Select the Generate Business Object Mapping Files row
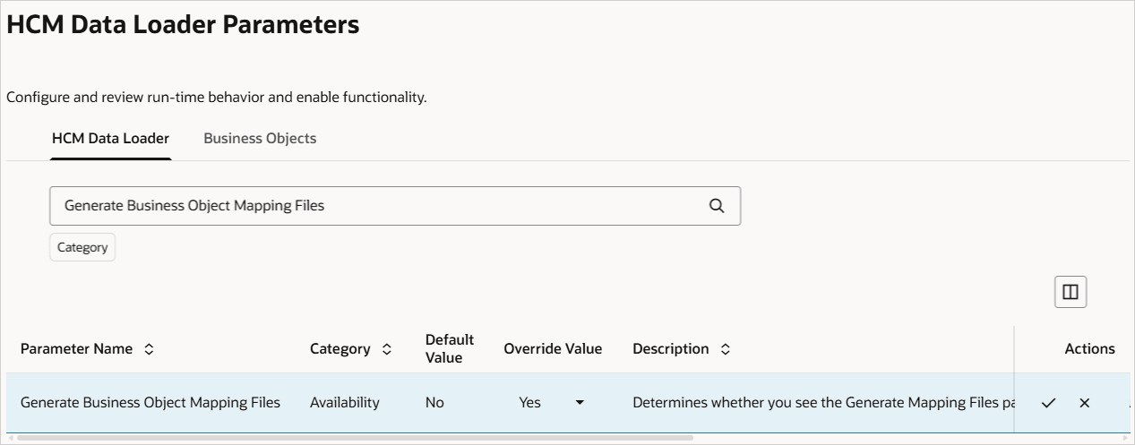The width and height of the screenshot is (1135, 445). tap(150, 403)
